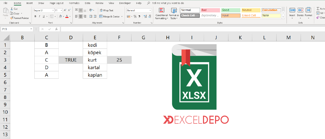Image resolution: width=325 pixels, height=139 pixels.
Task: Toggle Center horizontal alignment
Action: [x=81, y=16]
